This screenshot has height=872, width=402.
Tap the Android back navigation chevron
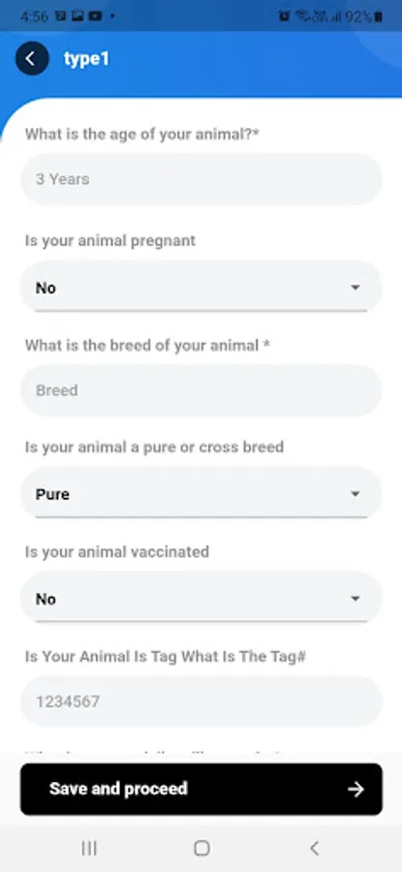tap(314, 848)
